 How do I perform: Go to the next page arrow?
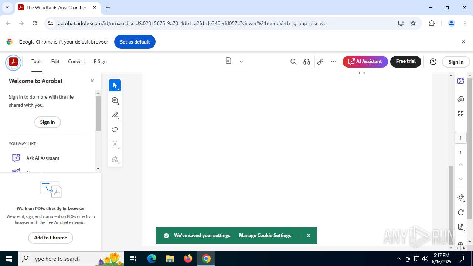pos(460,179)
